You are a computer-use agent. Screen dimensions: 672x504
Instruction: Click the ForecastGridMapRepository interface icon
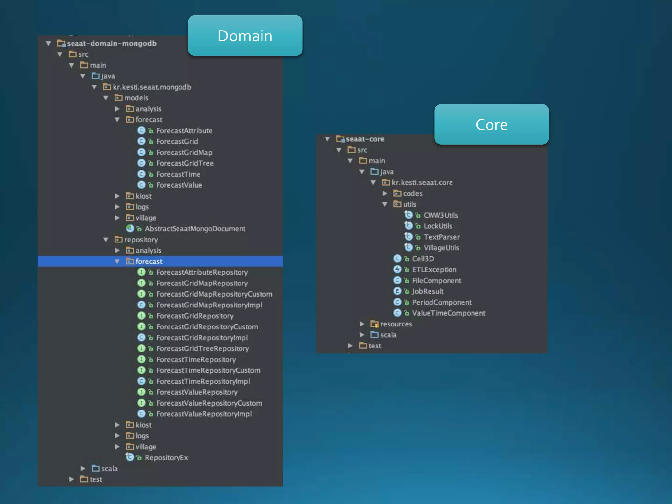[141, 283]
